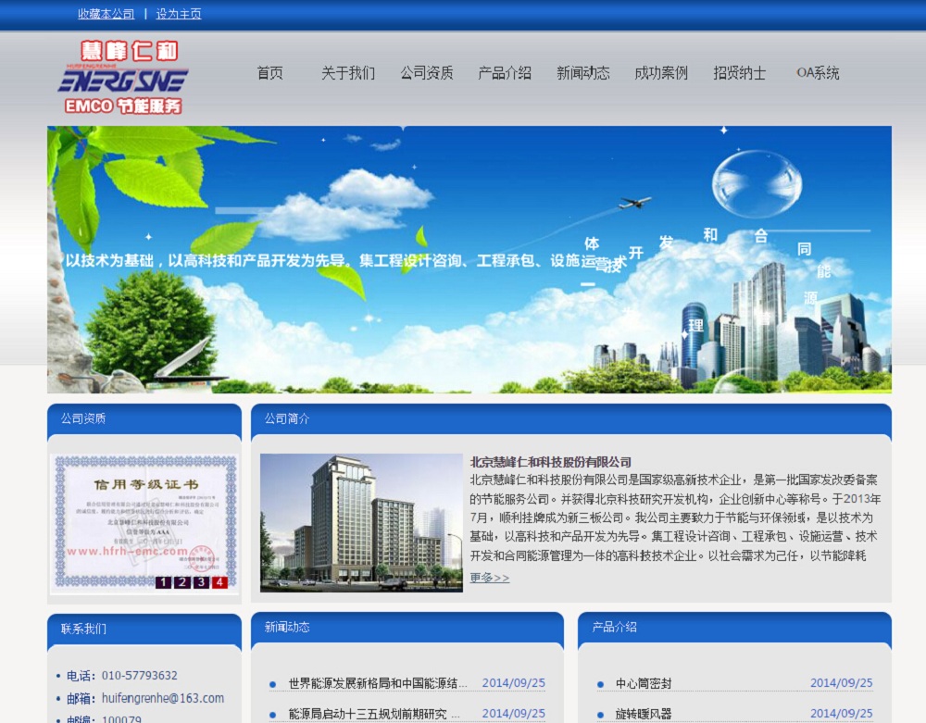The image size is (926, 723).
Task: Click the 产品介绍 panel header
Action: (x=734, y=628)
